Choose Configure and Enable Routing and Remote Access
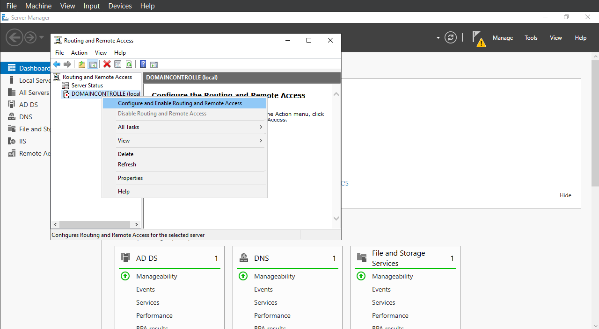 184,103
